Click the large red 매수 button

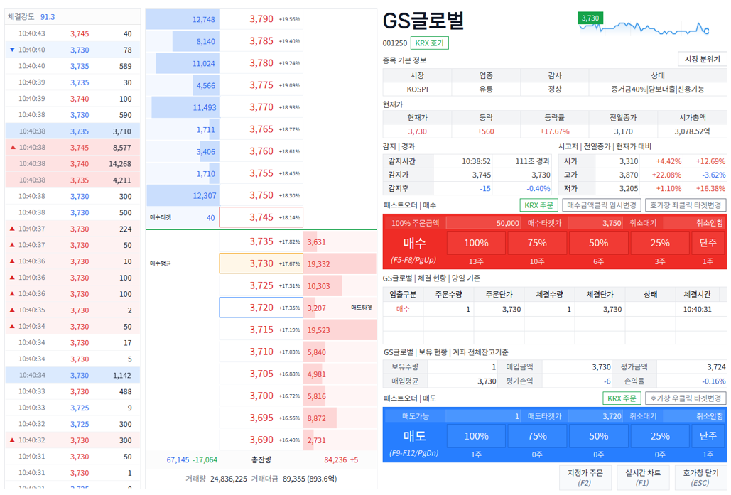[x=414, y=244]
